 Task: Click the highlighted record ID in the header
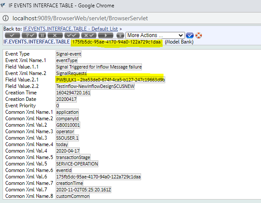(116, 41)
